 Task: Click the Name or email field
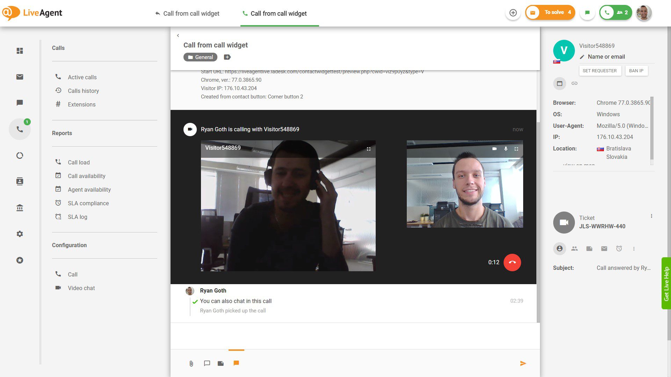606,57
